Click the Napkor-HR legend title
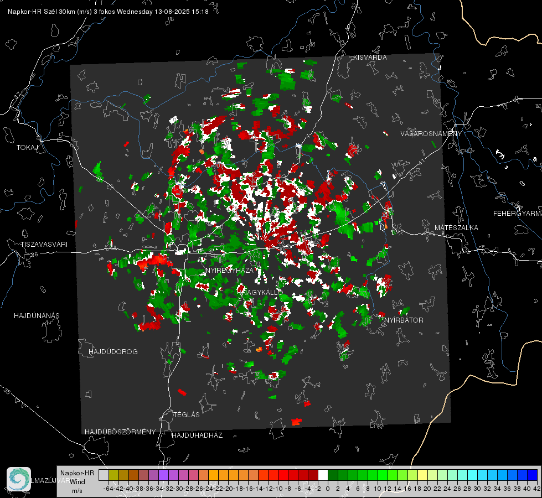Viewport: 542px width, 498px height. [x=77, y=473]
